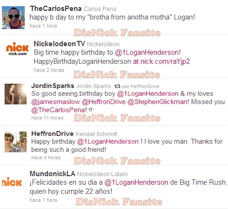Open JordinSparks username link

click(53, 86)
